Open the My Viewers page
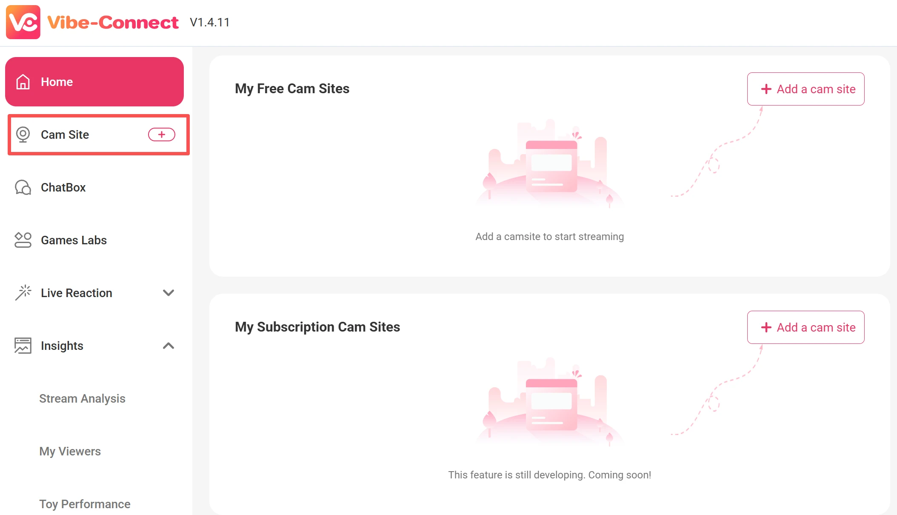The image size is (897, 515). [x=70, y=451]
